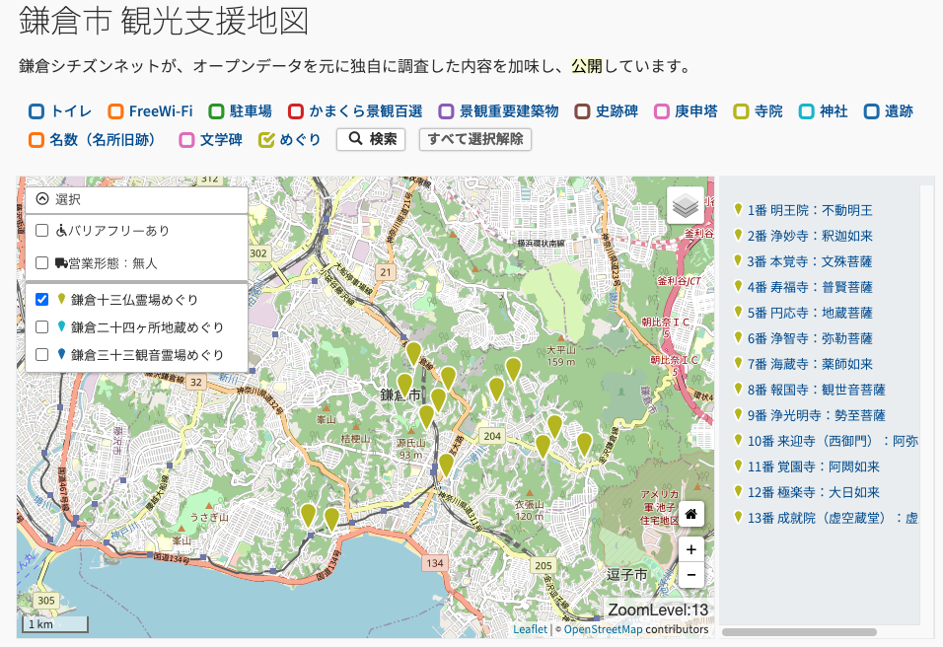Click the horizontal scrollbar under the list
Viewport: 943px width, 647px height.
click(799, 632)
